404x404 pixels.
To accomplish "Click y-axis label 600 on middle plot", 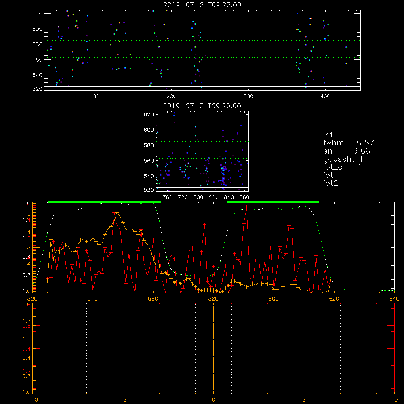I will (149, 130).
